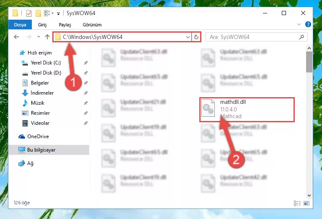
Task: Open recent locations dropdown arrow
Action: point(39,37)
